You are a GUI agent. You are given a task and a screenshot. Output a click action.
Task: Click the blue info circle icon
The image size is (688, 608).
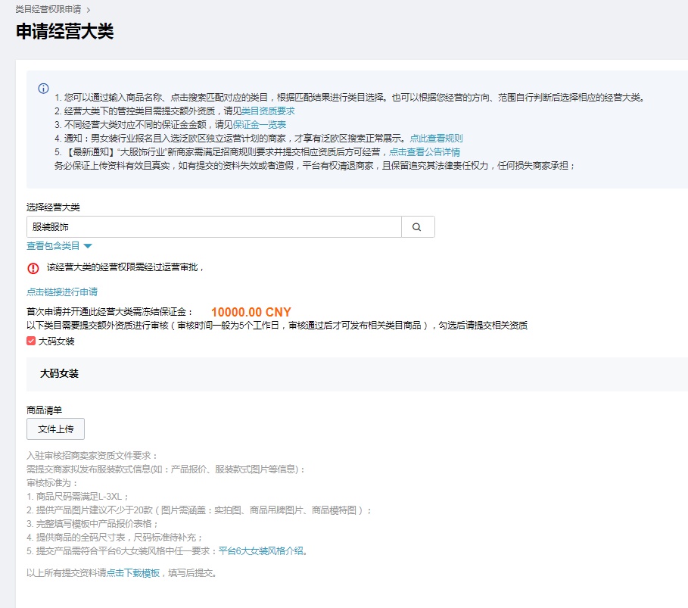(44, 89)
